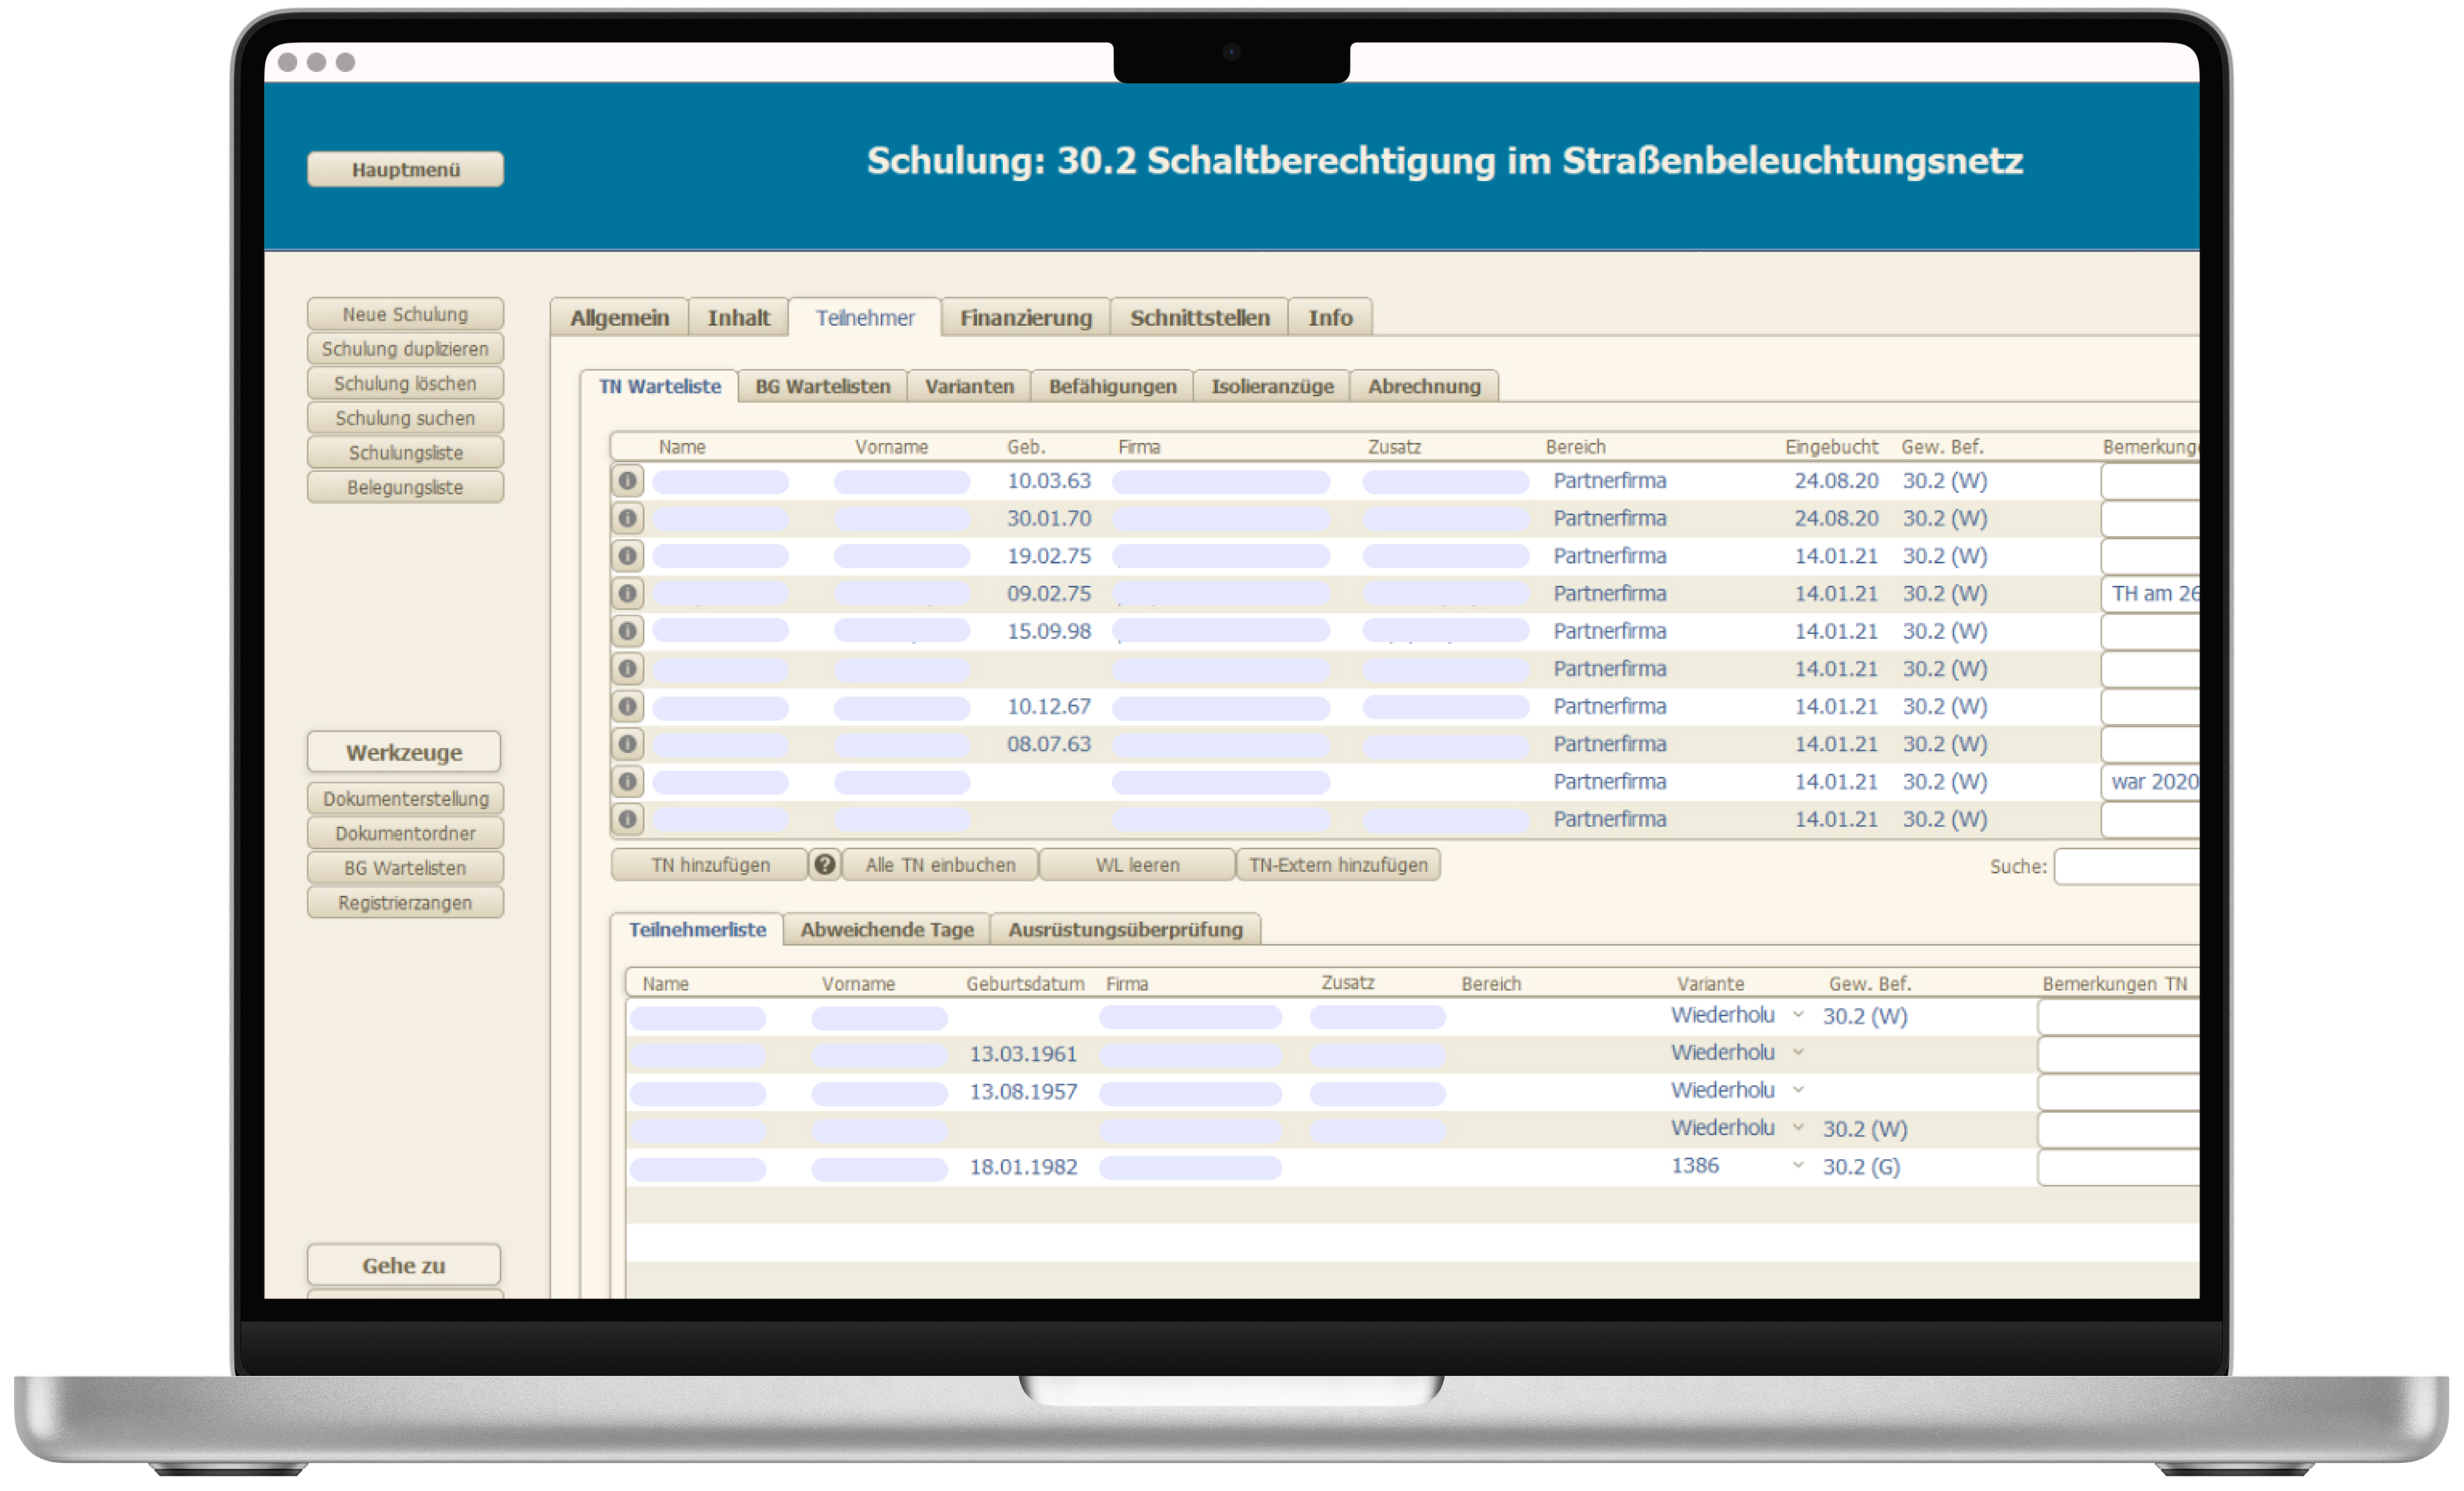Switch to the Befähigungen sub-tab
Image resolution: width=2464 pixels, height=1491 pixels.
(x=1113, y=387)
